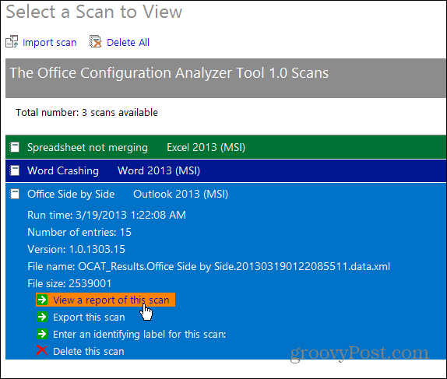Choose Export this scan
Viewport: 447px width, 379px height.
click(89, 318)
